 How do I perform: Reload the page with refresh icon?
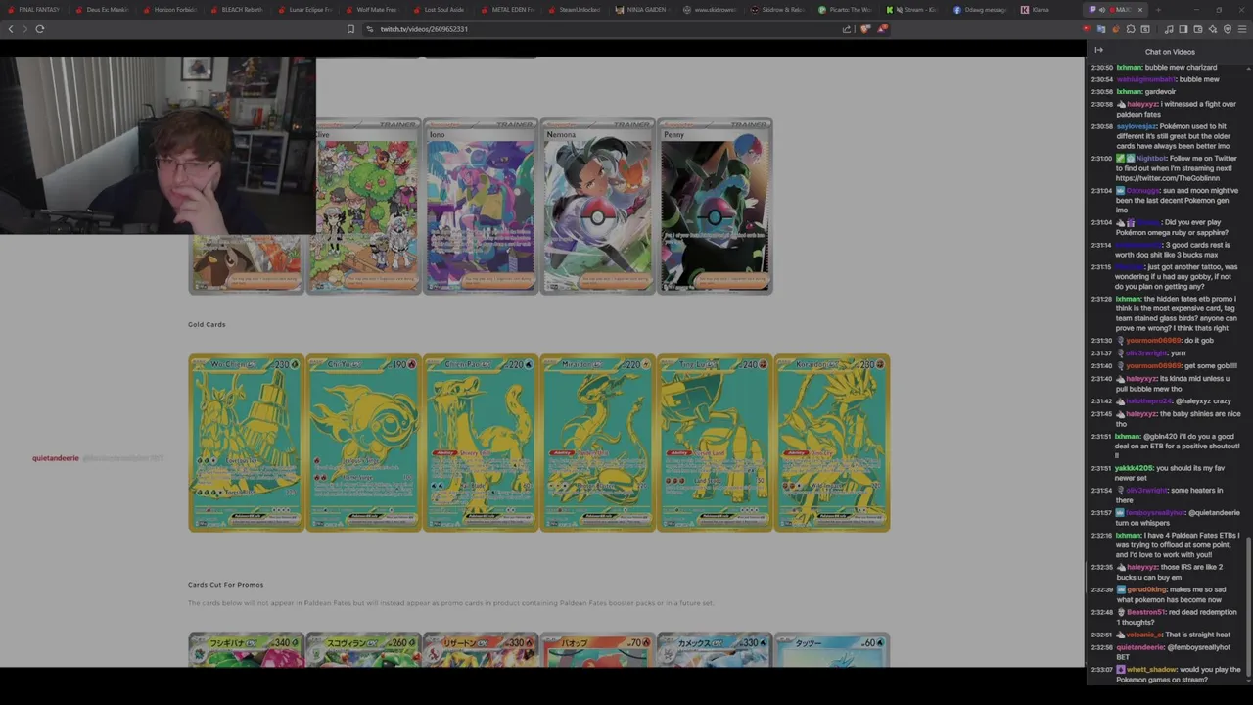point(40,29)
